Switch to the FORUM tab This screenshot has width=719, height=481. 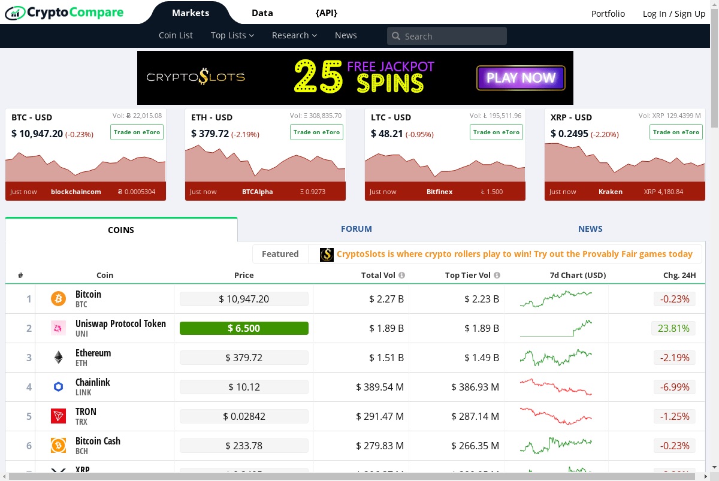pos(357,229)
